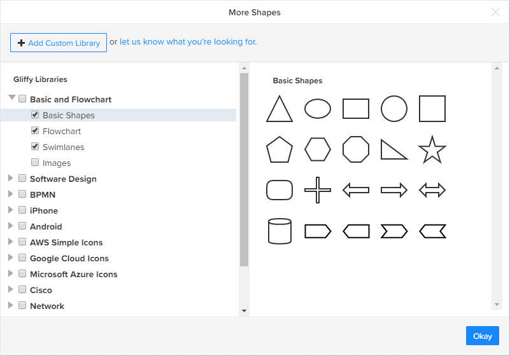This screenshot has height=356, width=510.
Task: Expand the AWS Simple Icons group
Action: click(x=11, y=242)
